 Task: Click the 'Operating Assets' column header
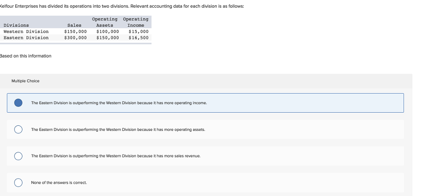pyautogui.click(x=105, y=22)
